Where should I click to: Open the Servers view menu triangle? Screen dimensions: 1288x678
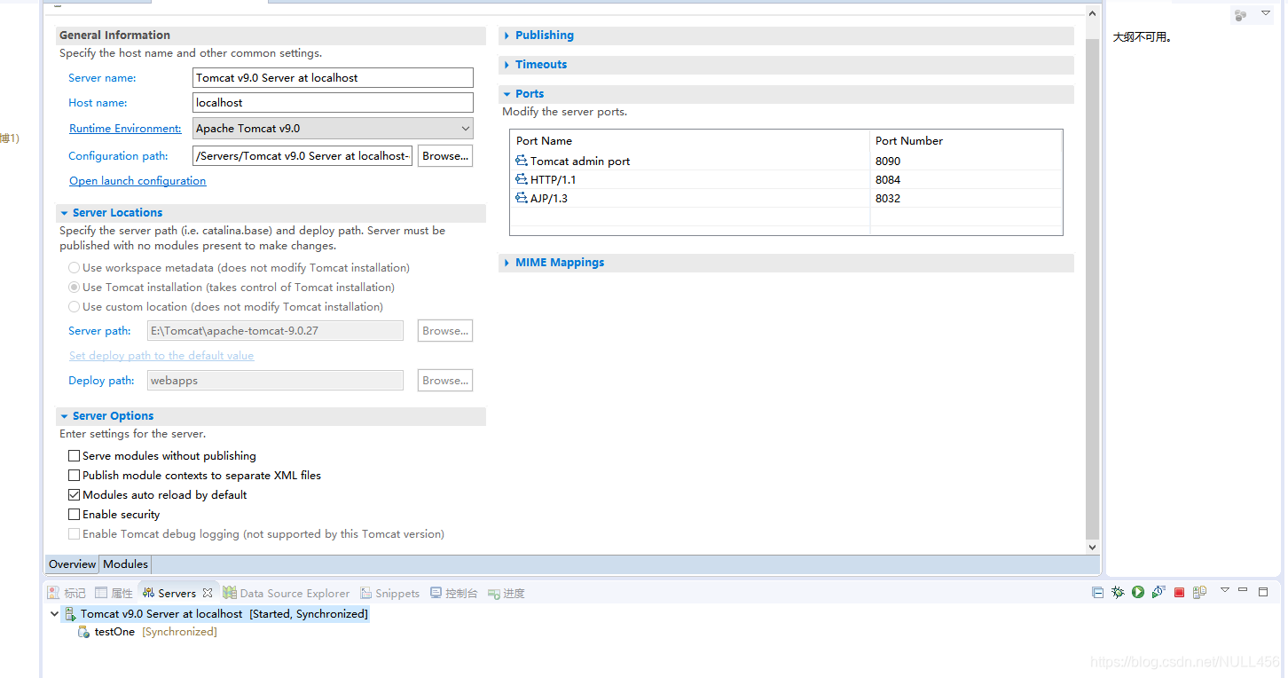[1225, 590]
